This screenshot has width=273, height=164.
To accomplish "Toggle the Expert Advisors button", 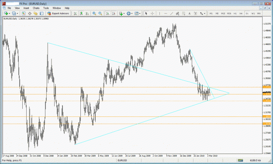I will (x=58, y=14).
